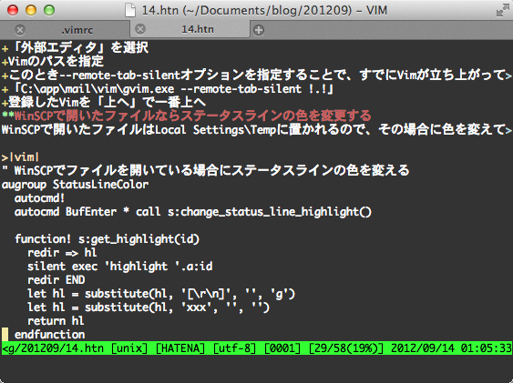This screenshot has width=513, height=383.
Task: Close the MacVim window
Action: point(13,10)
